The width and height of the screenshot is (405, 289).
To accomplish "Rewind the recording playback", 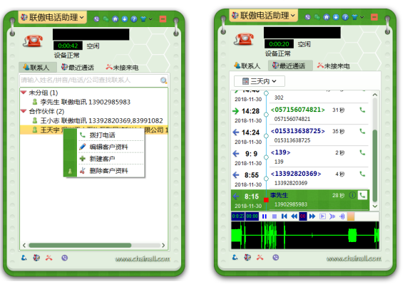I will point(294,216).
